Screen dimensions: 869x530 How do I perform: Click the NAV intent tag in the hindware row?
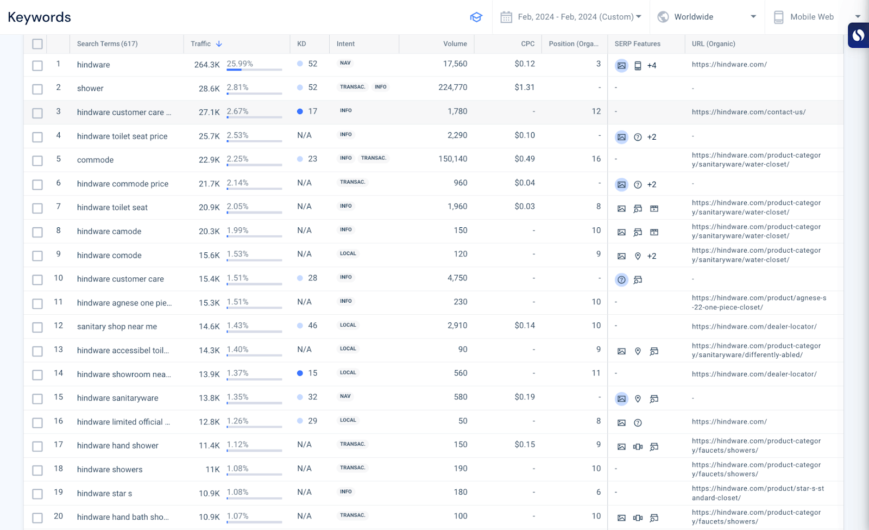pos(345,63)
